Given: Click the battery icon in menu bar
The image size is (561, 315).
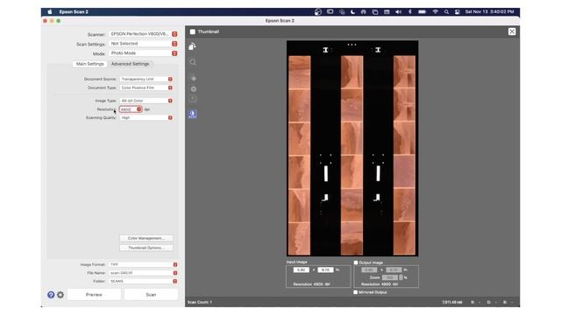Looking at the screenshot, I should pos(423,11).
